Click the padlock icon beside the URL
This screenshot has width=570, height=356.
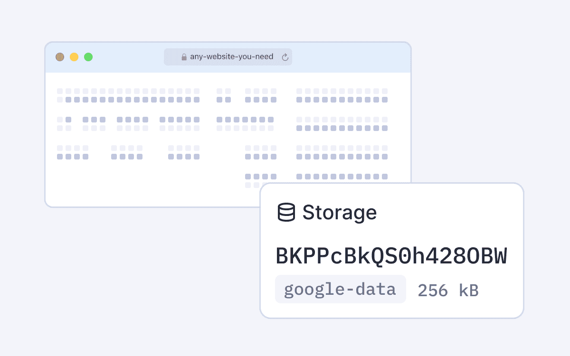(x=184, y=57)
